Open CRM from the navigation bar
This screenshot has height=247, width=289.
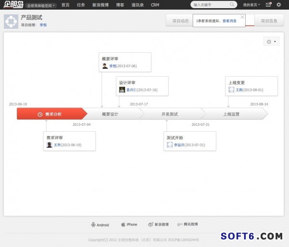point(155,5)
